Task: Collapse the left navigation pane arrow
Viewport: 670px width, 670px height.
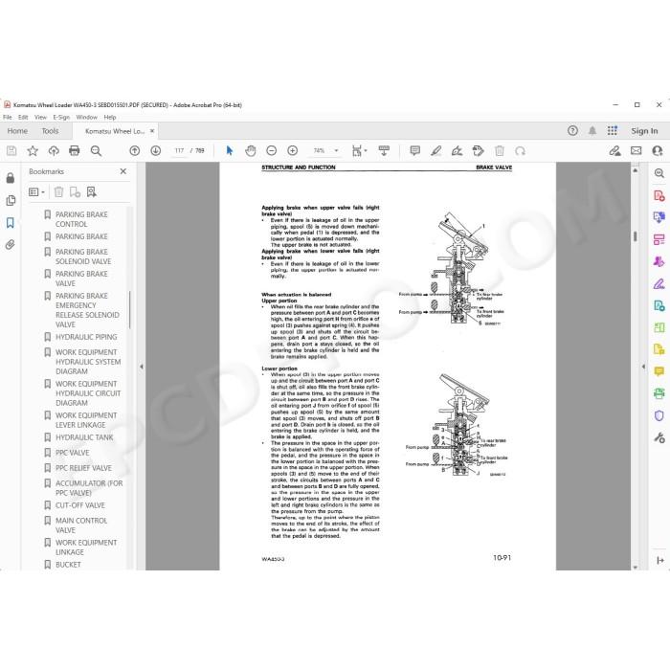Action: pyautogui.click(x=142, y=367)
